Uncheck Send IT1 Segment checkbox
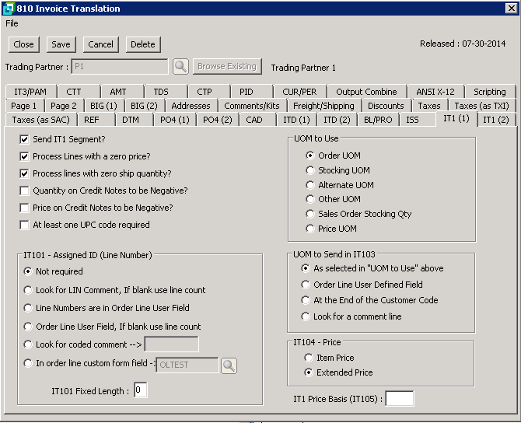 pyautogui.click(x=24, y=139)
